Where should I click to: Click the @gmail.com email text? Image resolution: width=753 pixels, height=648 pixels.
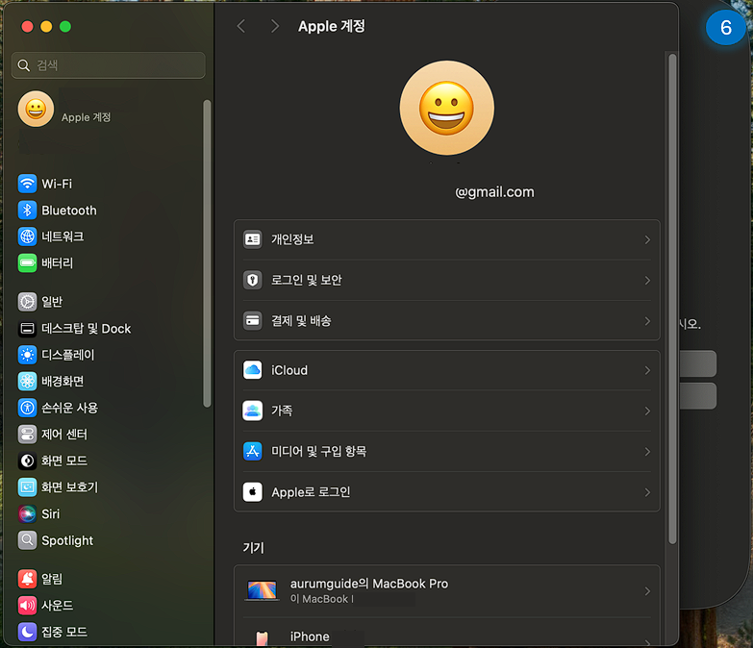coord(494,192)
